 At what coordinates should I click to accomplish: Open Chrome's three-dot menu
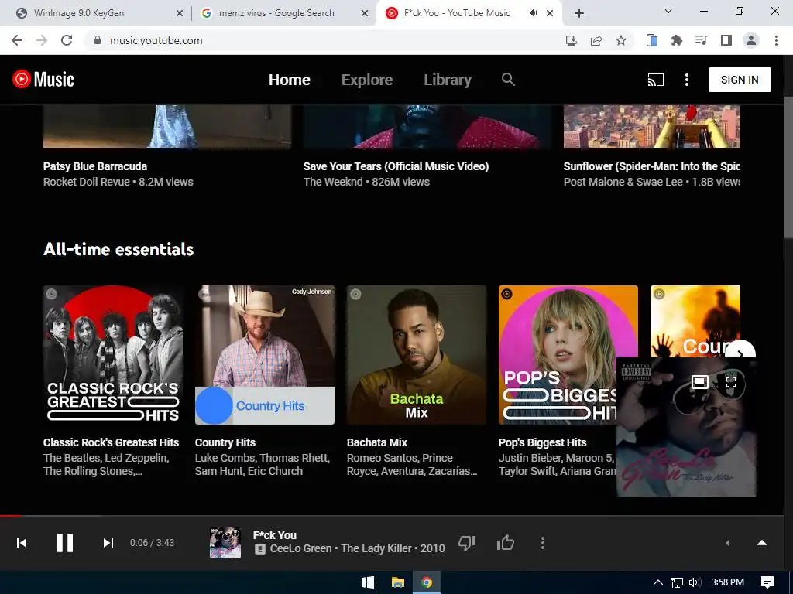[x=776, y=40]
